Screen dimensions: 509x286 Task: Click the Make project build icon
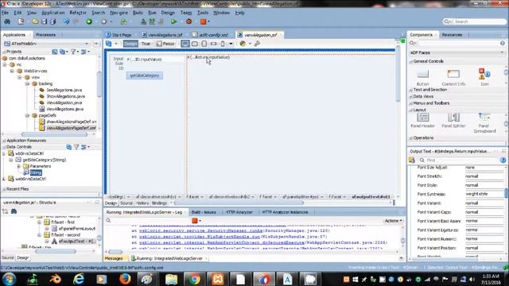click(x=143, y=21)
